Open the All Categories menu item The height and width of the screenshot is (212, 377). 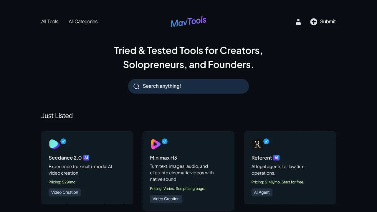(x=83, y=21)
